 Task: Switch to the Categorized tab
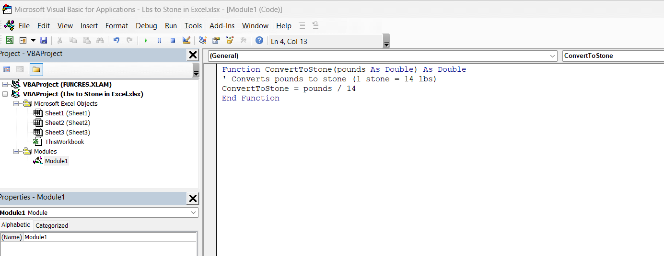click(x=52, y=225)
